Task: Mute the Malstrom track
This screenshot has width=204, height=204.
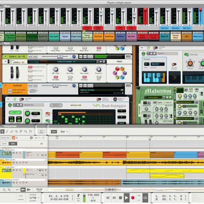Action: click(x=13, y=153)
